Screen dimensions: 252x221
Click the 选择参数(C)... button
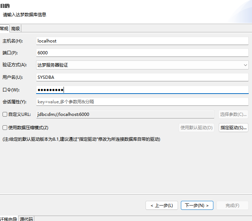click(233, 114)
